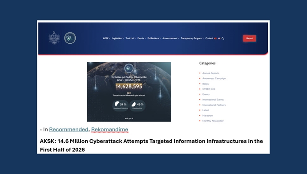Open the Rekomandime category link
Viewport: 307px width, 174px height.
click(109, 129)
